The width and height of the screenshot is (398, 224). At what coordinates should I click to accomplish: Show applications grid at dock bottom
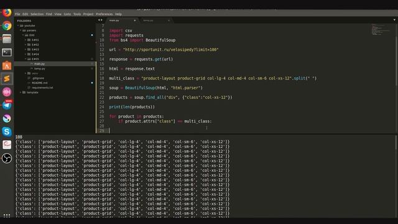tap(7, 215)
